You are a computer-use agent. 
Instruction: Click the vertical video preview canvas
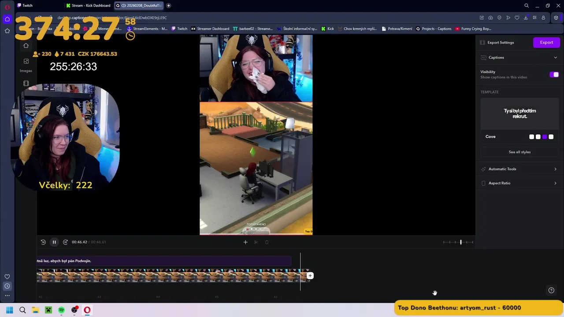tap(256, 135)
